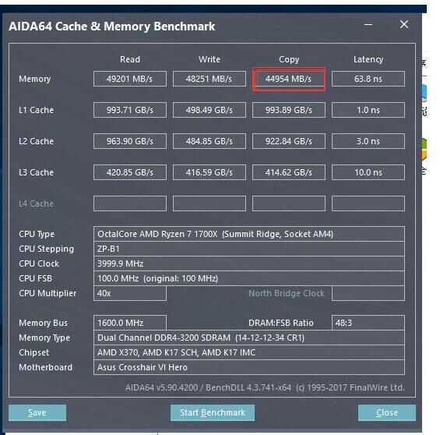Viewport: 440px width, 435px height.
Task: Select Memory Latency value 63.8 ns
Action: tap(368, 79)
